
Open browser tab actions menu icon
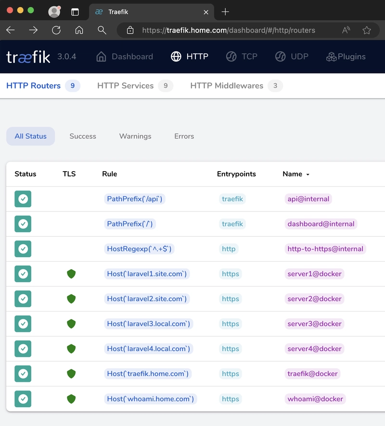[75, 12]
